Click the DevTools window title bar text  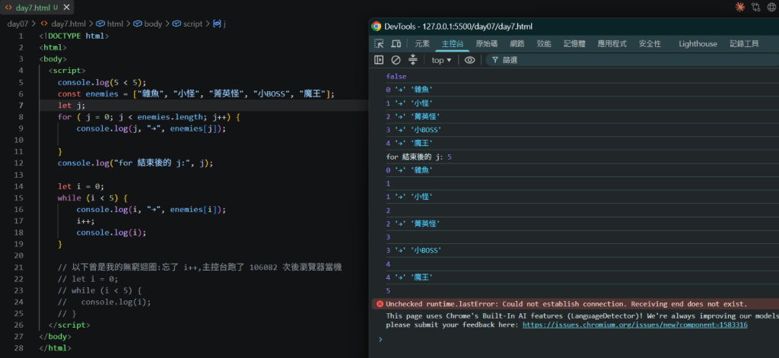(458, 27)
